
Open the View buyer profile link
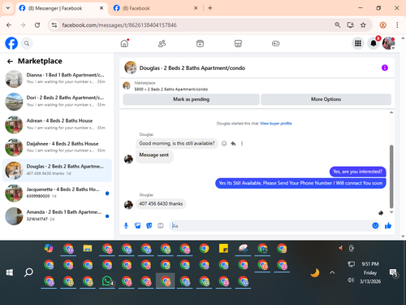[x=276, y=124]
